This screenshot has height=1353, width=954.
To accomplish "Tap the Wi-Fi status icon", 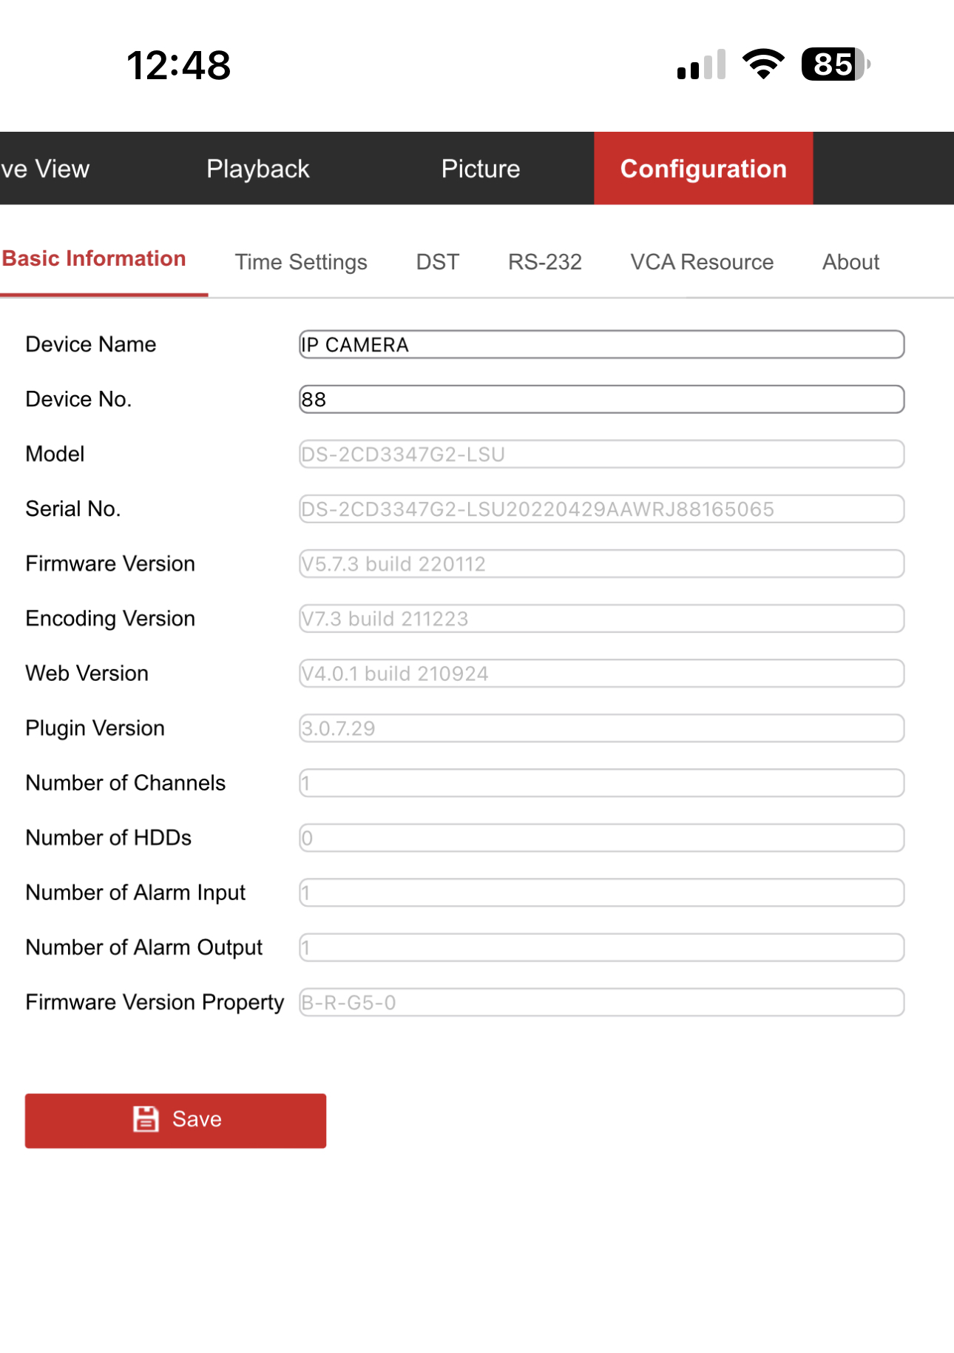I will (763, 64).
